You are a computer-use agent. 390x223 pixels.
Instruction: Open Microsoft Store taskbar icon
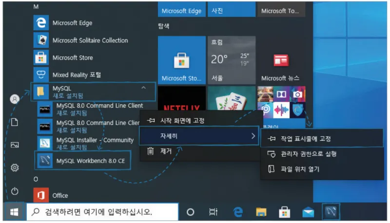pos(284,212)
